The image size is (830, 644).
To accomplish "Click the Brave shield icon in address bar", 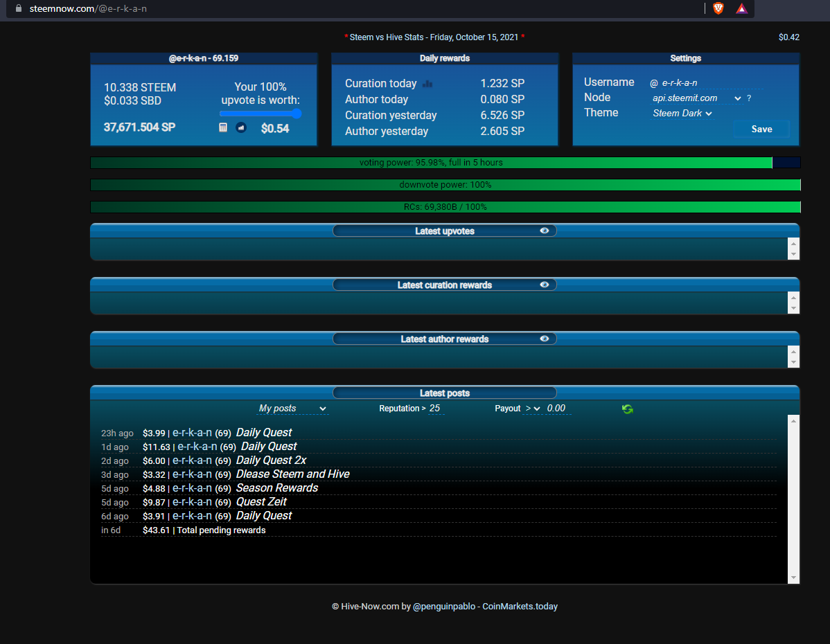I will pyautogui.click(x=718, y=8).
